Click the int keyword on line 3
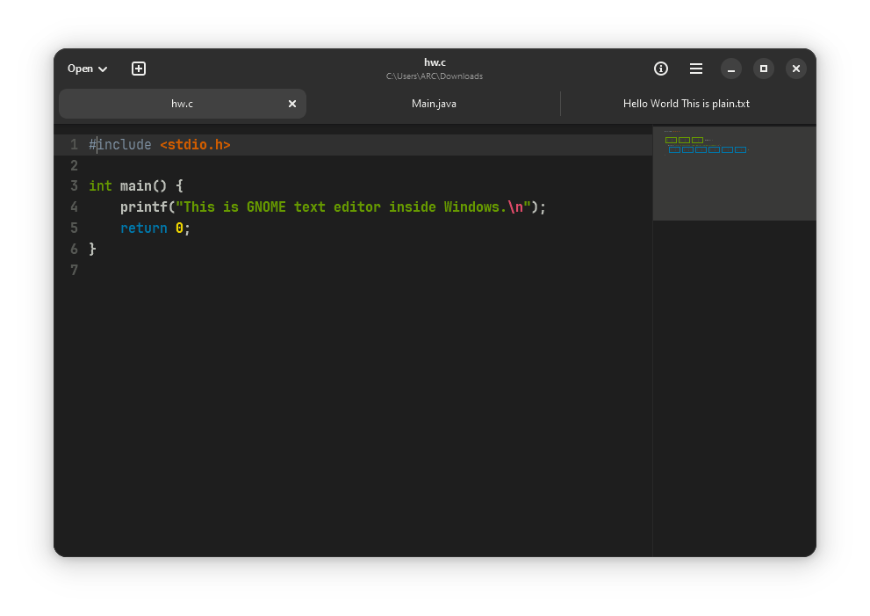Image resolution: width=870 pixels, height=616 pixels. (100, 186)
